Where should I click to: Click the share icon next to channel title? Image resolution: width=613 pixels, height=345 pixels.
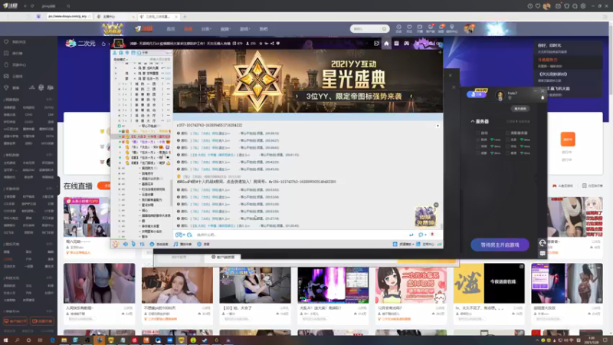point(272,44)
